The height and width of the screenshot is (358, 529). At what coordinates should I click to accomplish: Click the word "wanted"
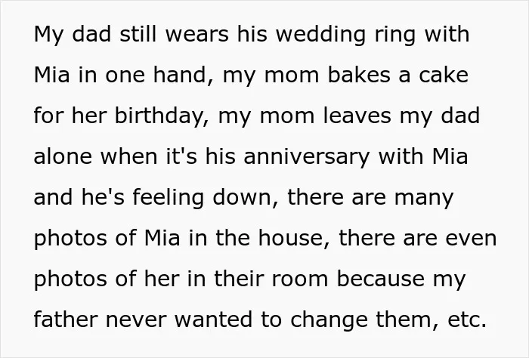(213, 320)
